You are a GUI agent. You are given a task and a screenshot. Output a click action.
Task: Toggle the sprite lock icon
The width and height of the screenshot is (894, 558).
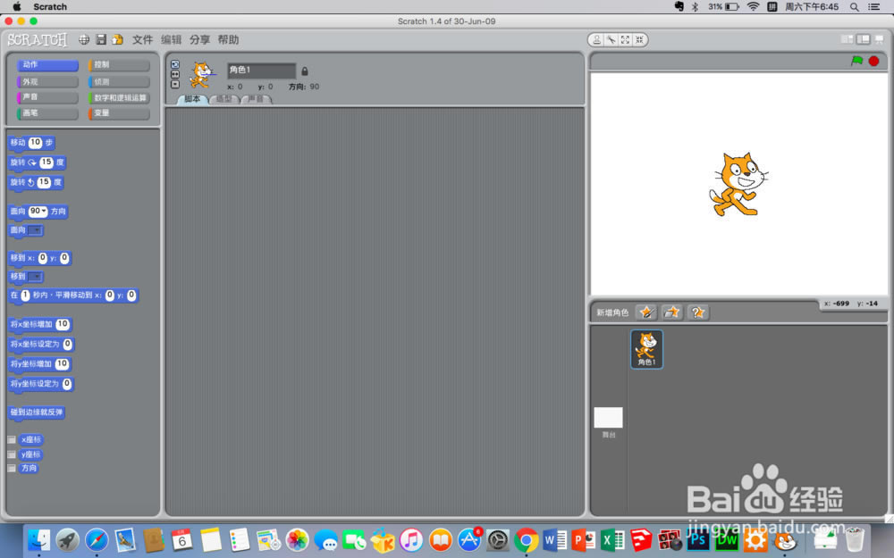tap(305, 71)
